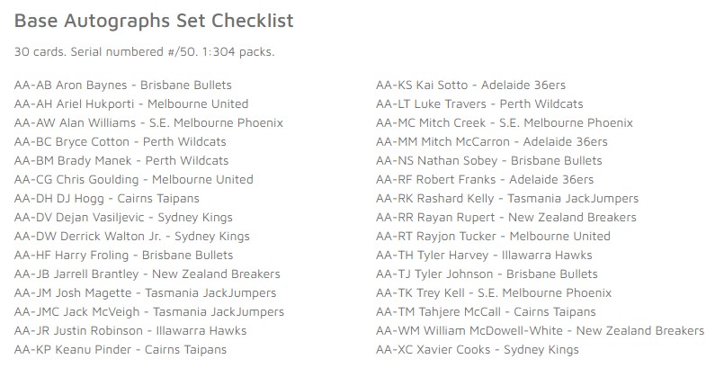Select the AA-AH Ariel Hukporti entry
Image resolution: width=724 pixels, height=377 pixels.
pos(131,104)
